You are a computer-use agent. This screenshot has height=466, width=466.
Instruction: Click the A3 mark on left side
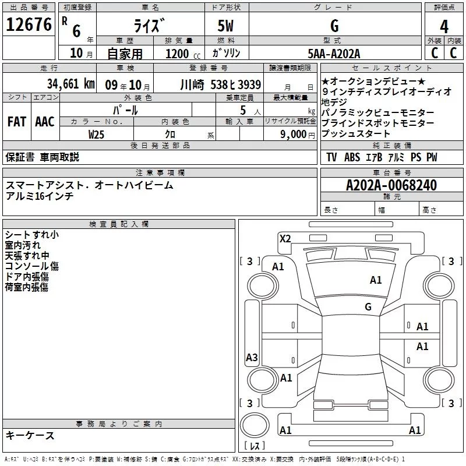(252, 357)
